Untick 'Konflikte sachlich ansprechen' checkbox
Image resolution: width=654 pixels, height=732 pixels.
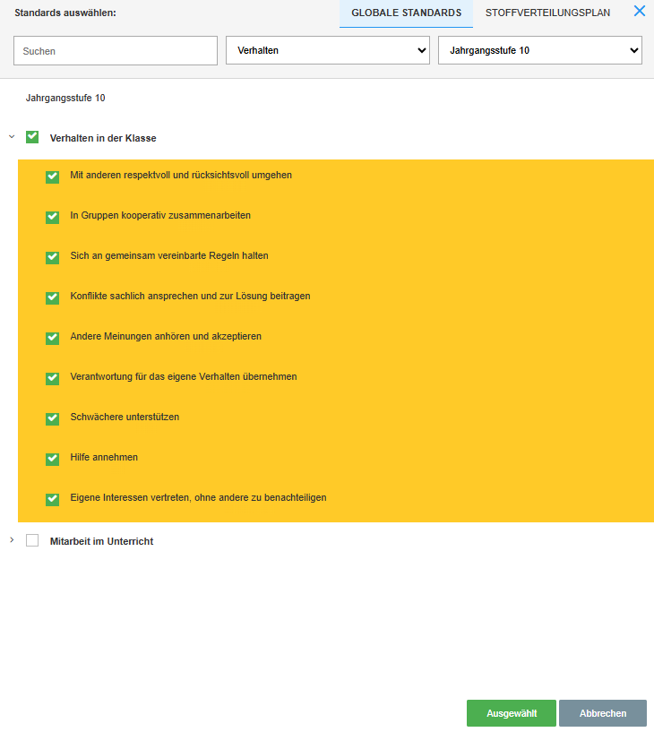coord(52,297)
